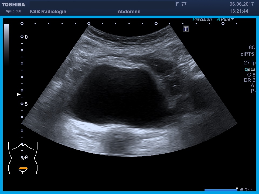Click the boxed T icon above the scan
The width and height of the screenshot is (259, 194).
coord(186,29)
